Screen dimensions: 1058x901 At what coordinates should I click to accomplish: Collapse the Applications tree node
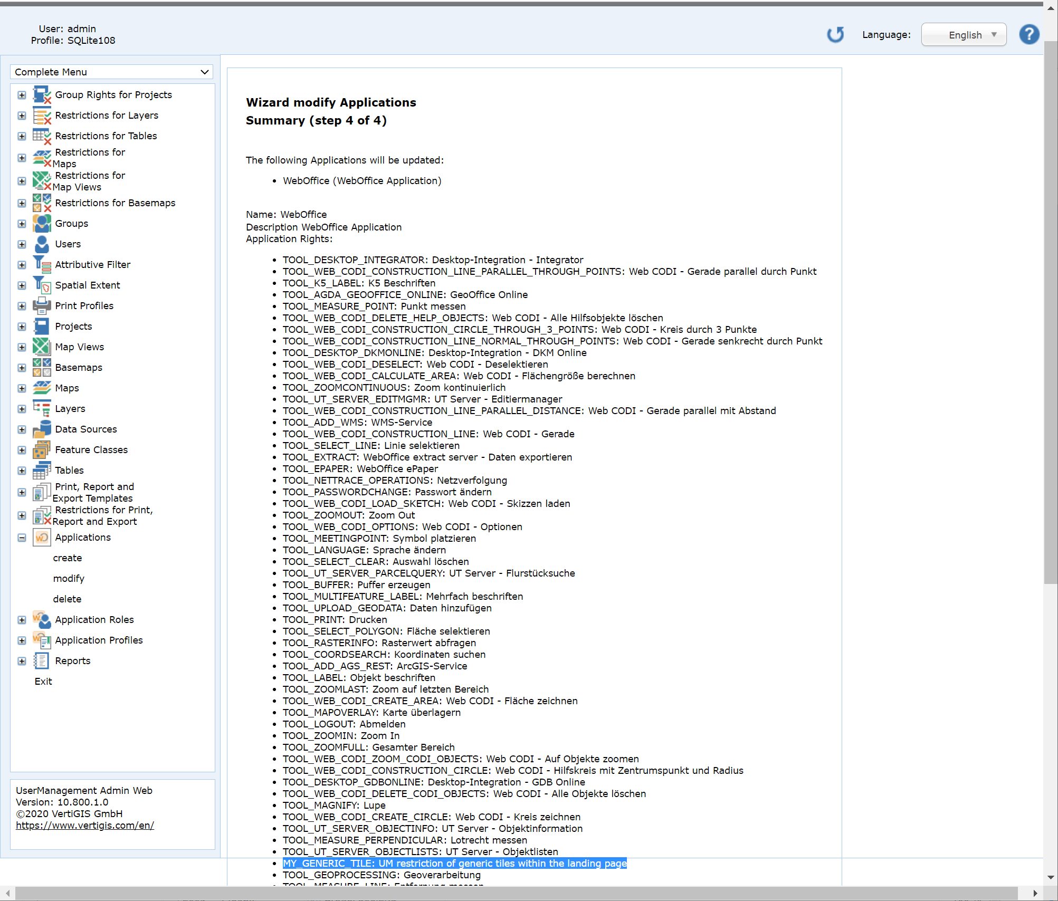click(22, 537)
